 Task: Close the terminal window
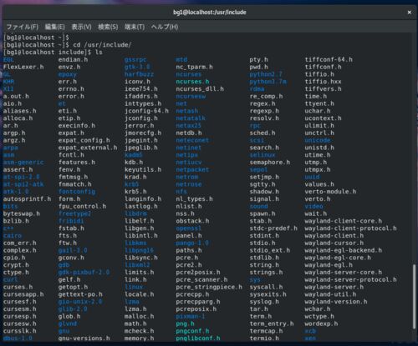410,13
